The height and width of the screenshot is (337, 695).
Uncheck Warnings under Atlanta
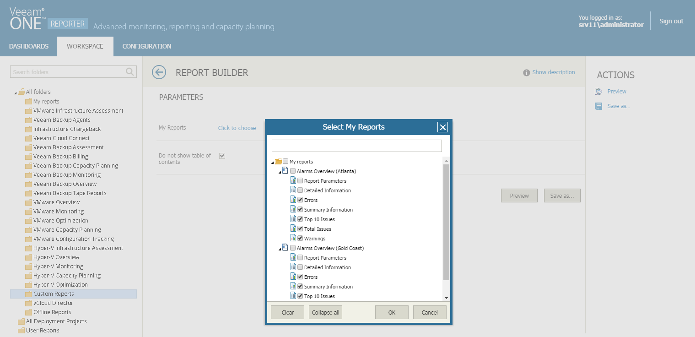click(x=300, y=239)
